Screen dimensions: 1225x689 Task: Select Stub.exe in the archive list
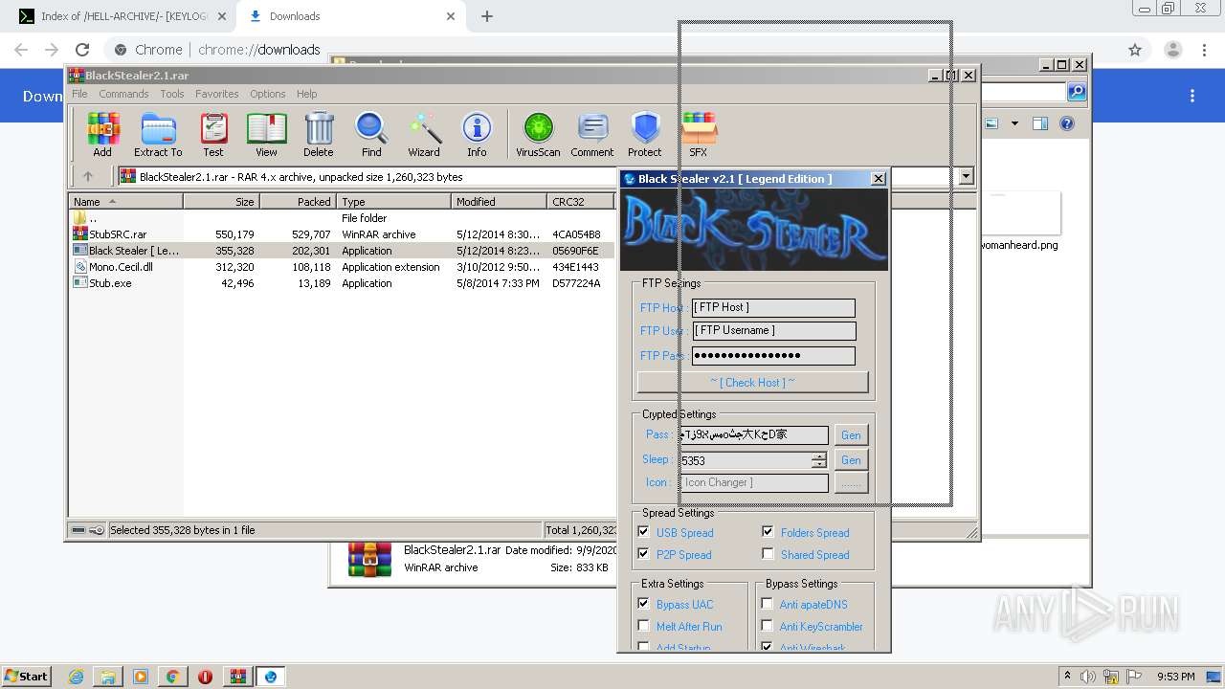tap(110, 283)
